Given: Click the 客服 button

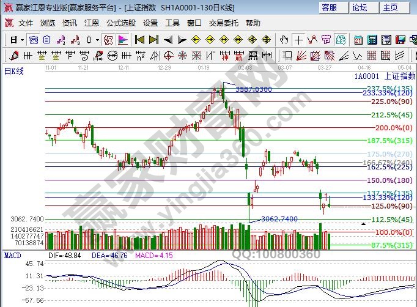Looking at the screenshot, I should point(329,7).
